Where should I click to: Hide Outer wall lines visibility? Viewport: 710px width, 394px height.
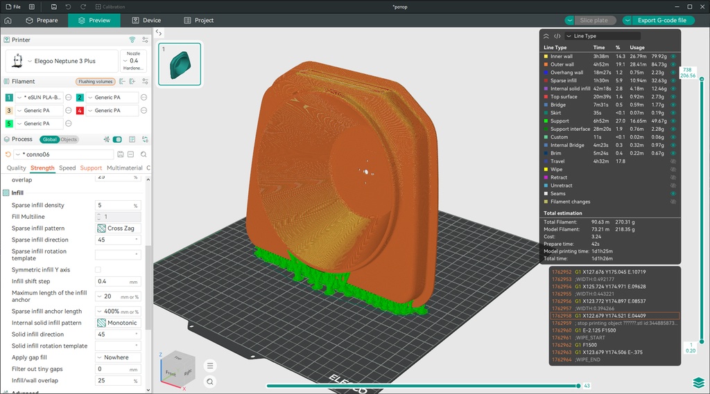pos(673,64)
